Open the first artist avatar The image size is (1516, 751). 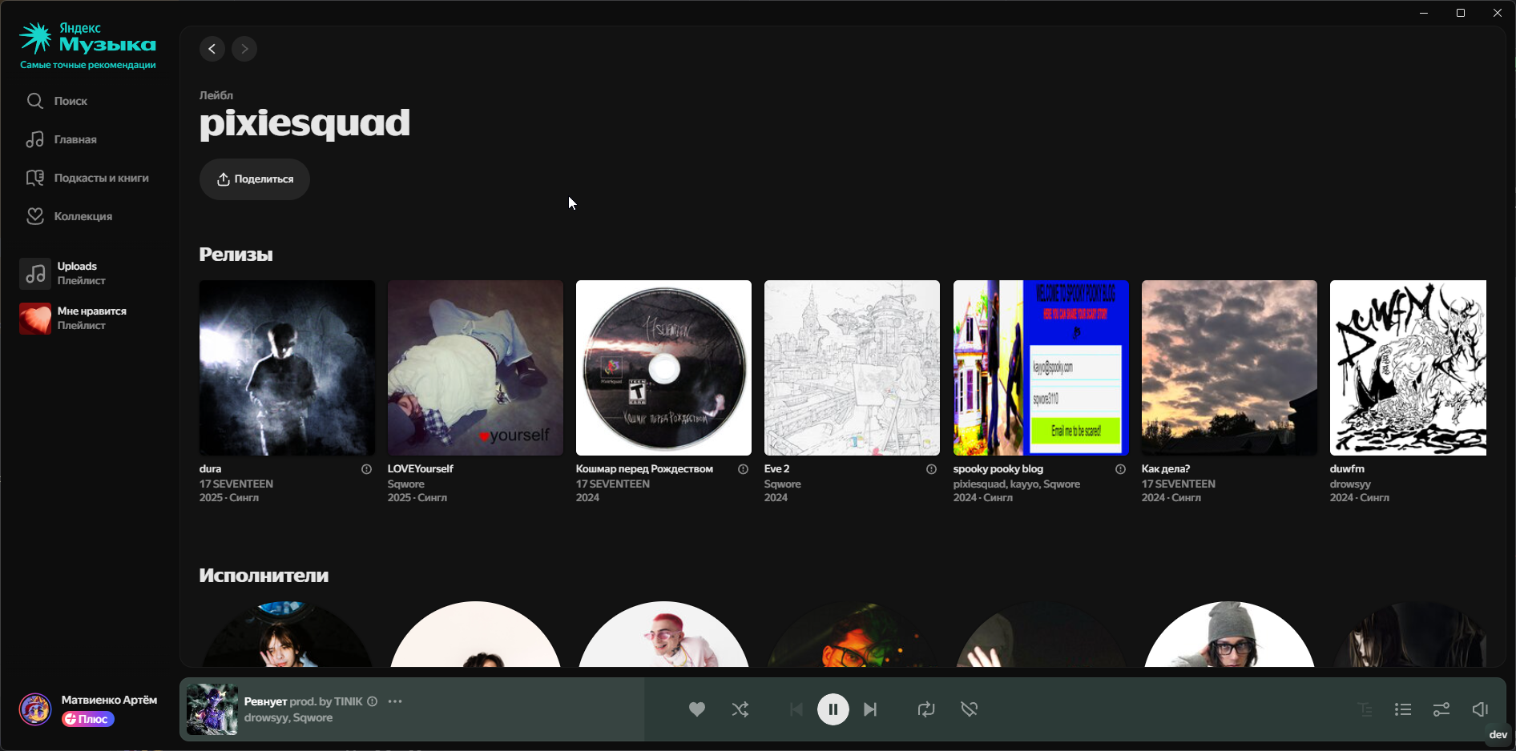[x=287, y=634]
